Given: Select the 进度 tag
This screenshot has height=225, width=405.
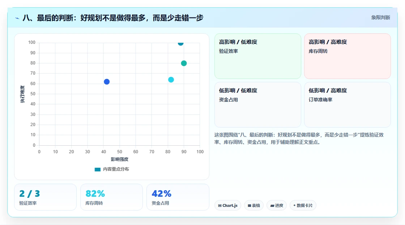Looking at the screenshot, I should coord(277,205).
